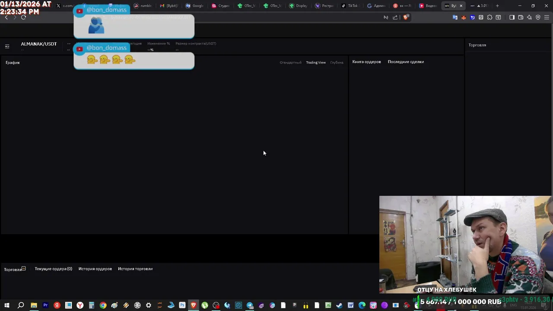Open the extensions puzzle icon
The image size is (553, 311).
click(489, 17)
